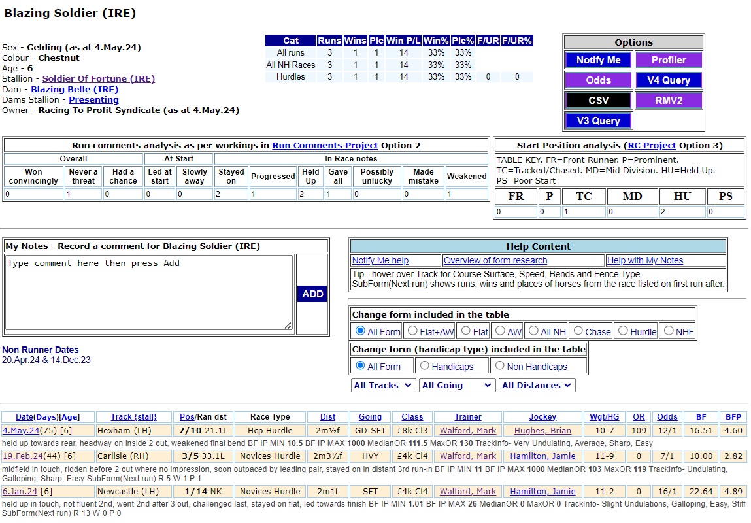751x523 pixels.
Task: Choose the Handicaps radio option
Action: point(424,366)
